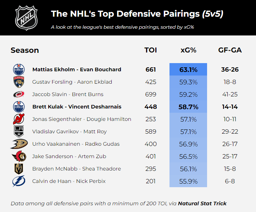Click the Vegas Golden Knights logo
Image resolution: width=256 pixels, height=212 pixels.
(x=18, y=169)
